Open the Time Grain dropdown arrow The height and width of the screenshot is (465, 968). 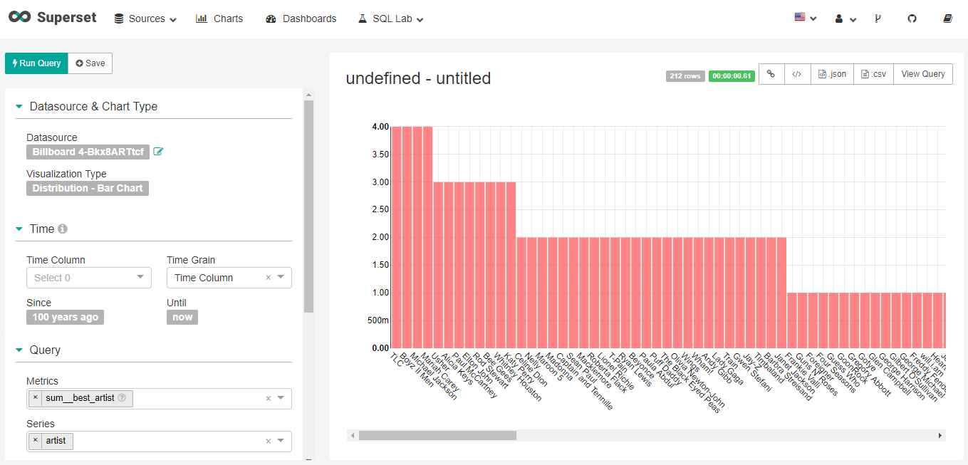281,278
